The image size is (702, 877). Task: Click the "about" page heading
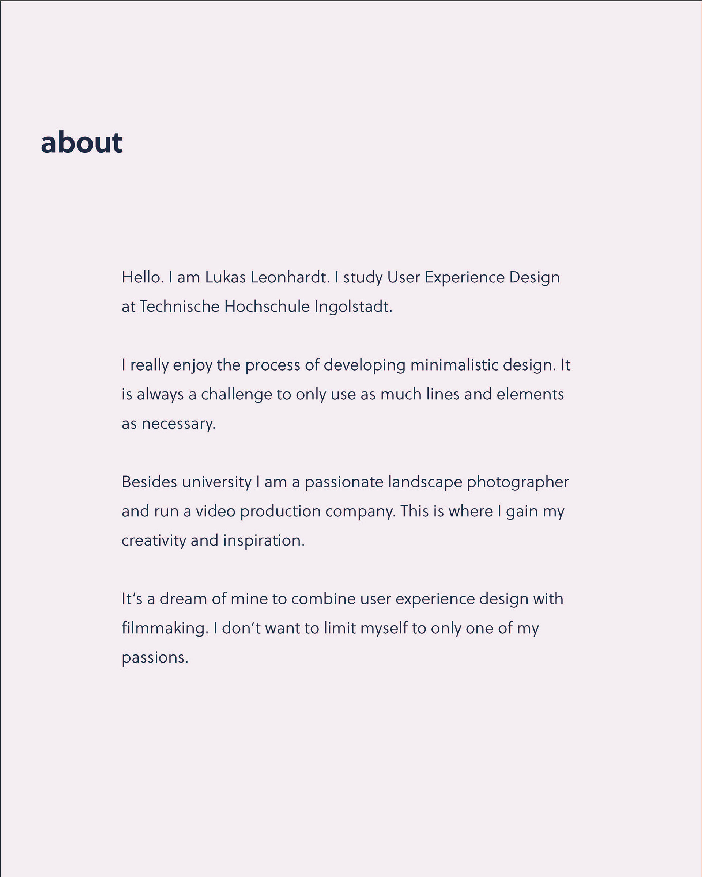point(82,143)
